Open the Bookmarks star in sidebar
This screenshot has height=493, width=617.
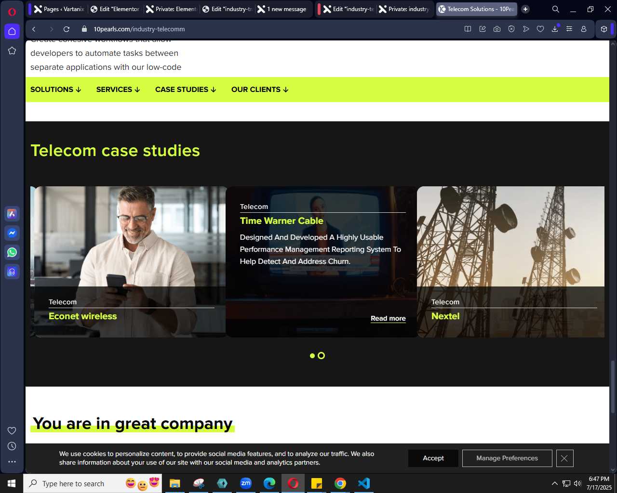coord(12,51)
